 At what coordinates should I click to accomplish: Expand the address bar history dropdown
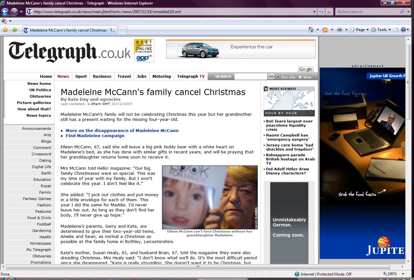[x=314, y=12]
